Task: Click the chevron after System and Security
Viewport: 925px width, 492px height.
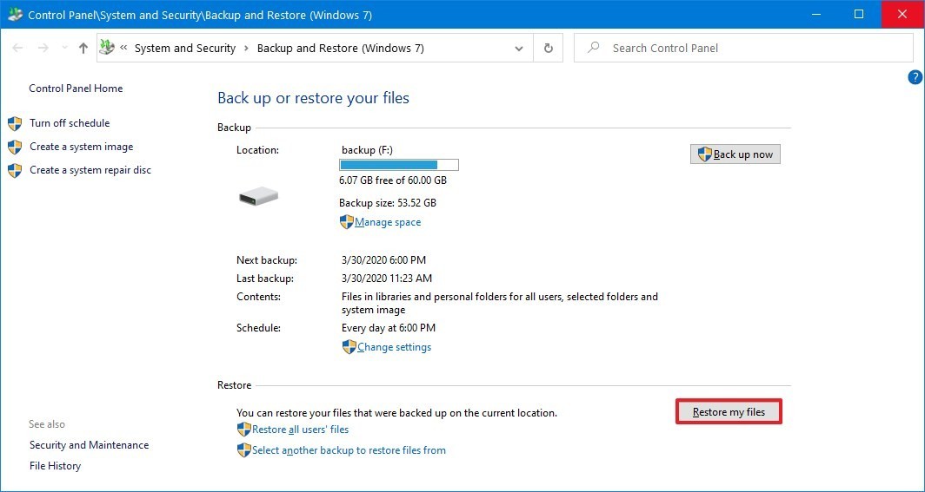Action: pyautogui.click(x=247, y=49)
